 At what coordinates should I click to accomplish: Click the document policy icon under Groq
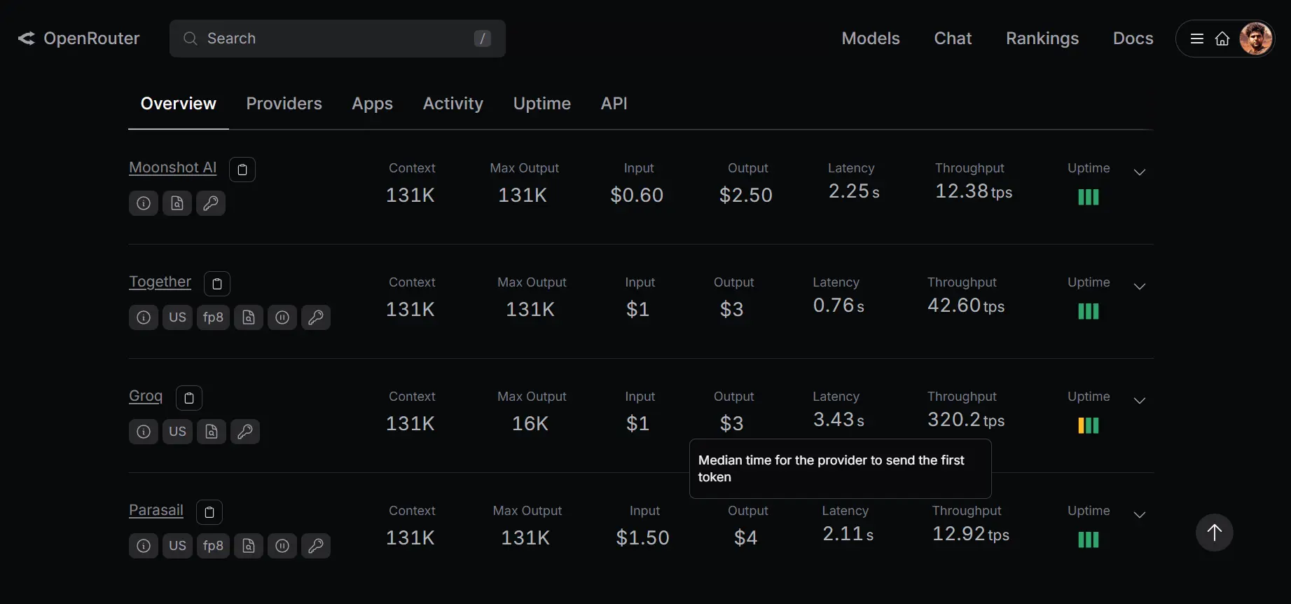(x=212, y=432)
